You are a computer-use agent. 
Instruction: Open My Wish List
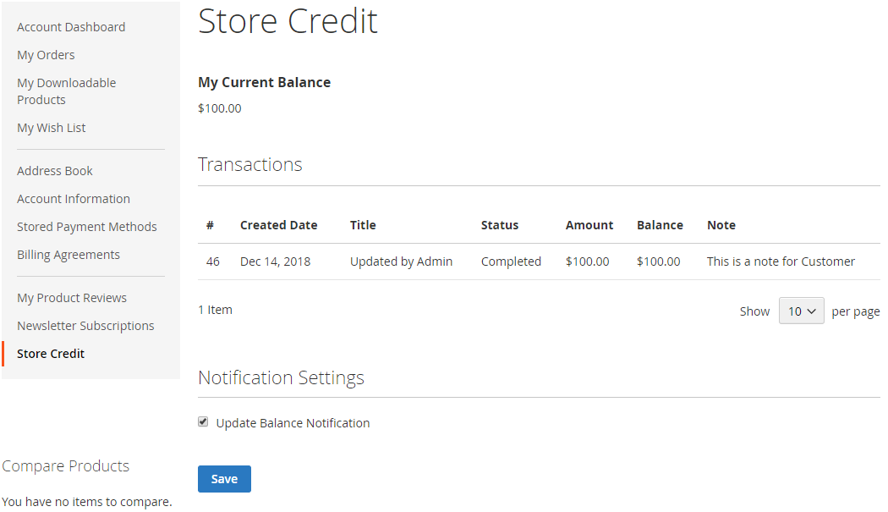click(x=52, y=128)
